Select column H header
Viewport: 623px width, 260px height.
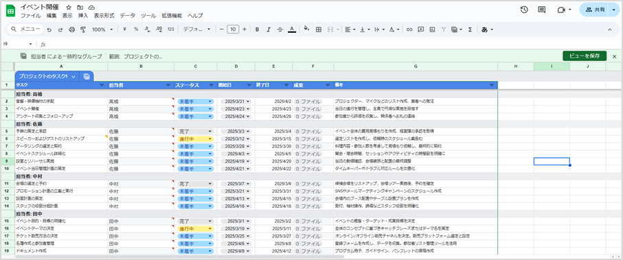point(515,67)
